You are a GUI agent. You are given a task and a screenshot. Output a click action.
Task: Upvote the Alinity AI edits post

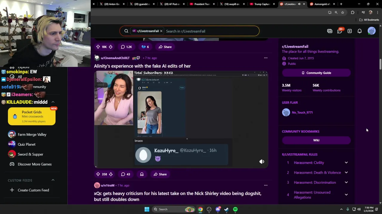pyautogui.click(x=98, y=174)
